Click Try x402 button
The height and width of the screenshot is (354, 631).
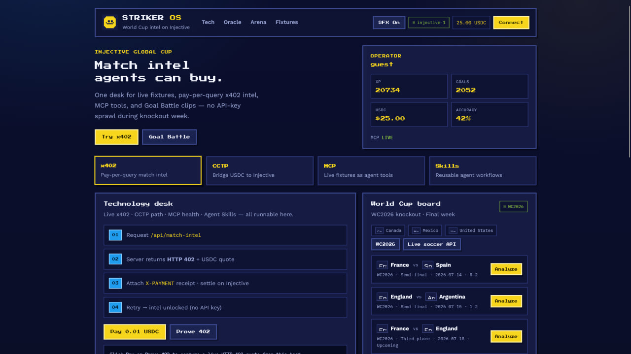pyautogui.click(x=116, y=137)
